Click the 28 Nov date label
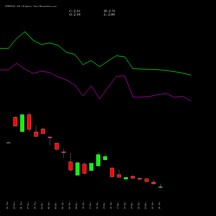This screenshot has width=216, height=216. [x=35, y=206]
